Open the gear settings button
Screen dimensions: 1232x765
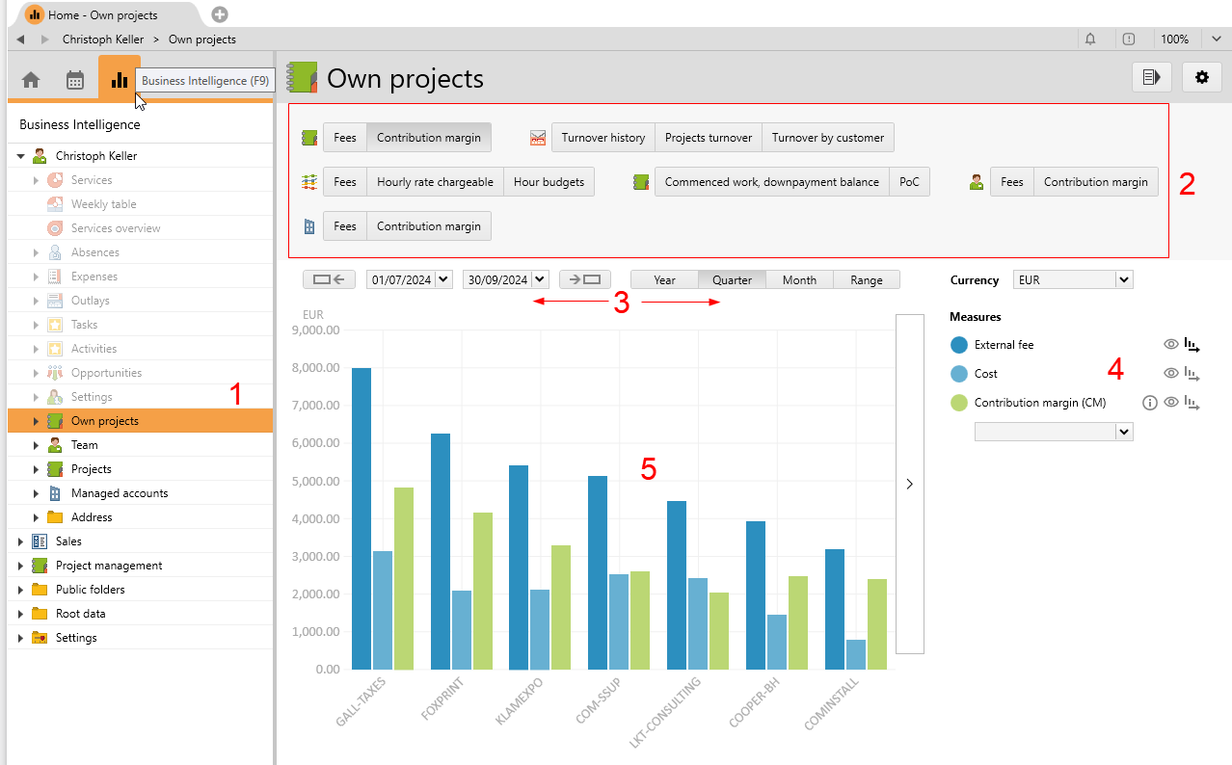[1201, 77]
